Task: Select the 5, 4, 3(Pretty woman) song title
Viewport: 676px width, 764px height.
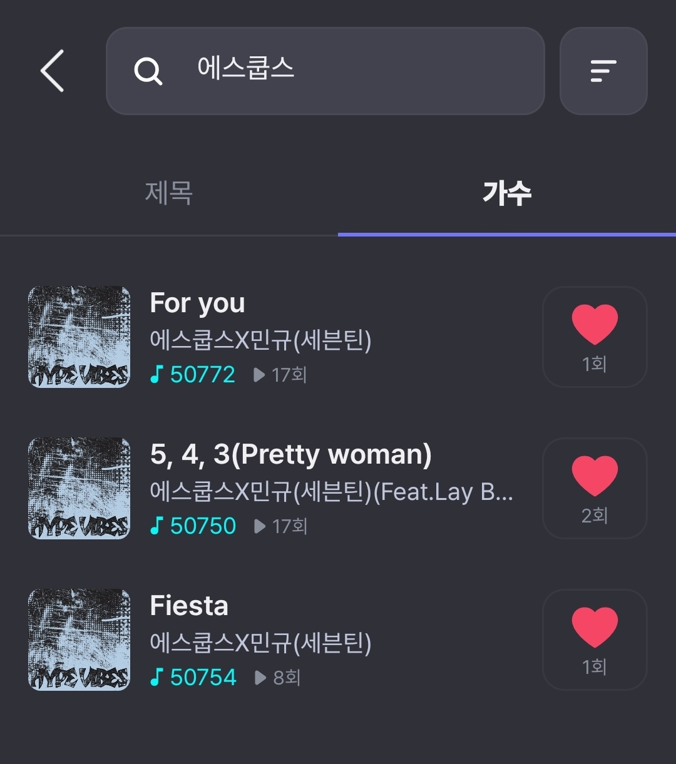Action: point(290,455)
